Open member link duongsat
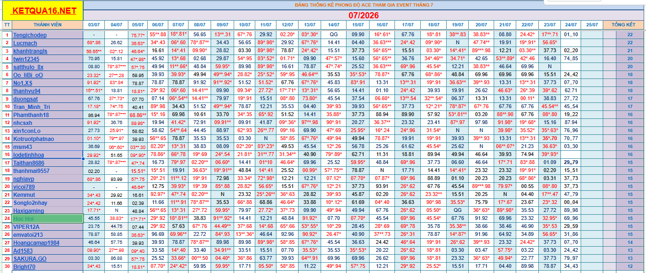646x273 pixels. coord(25,99)
